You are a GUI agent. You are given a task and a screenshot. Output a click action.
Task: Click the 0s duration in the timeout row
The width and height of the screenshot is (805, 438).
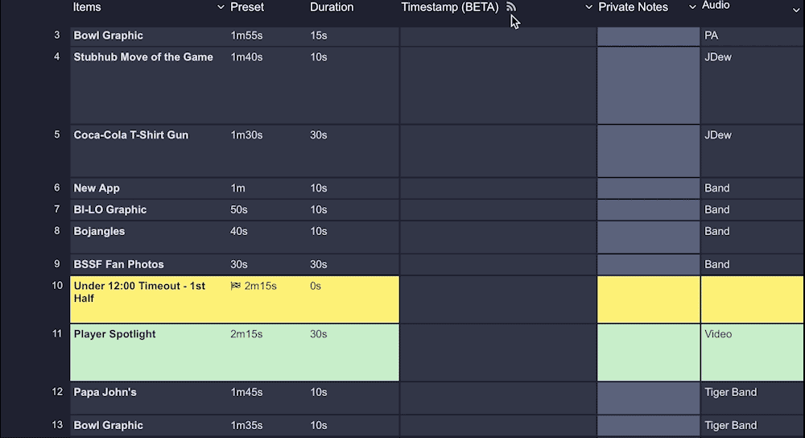click(x=316, y=286)
